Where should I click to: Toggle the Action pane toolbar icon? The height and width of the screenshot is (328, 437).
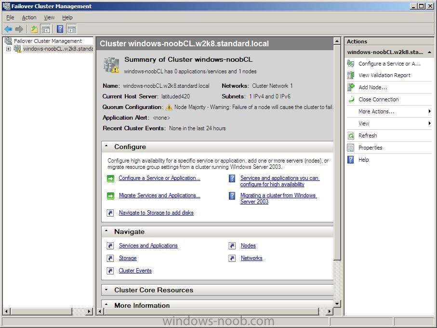coord(72,29)
